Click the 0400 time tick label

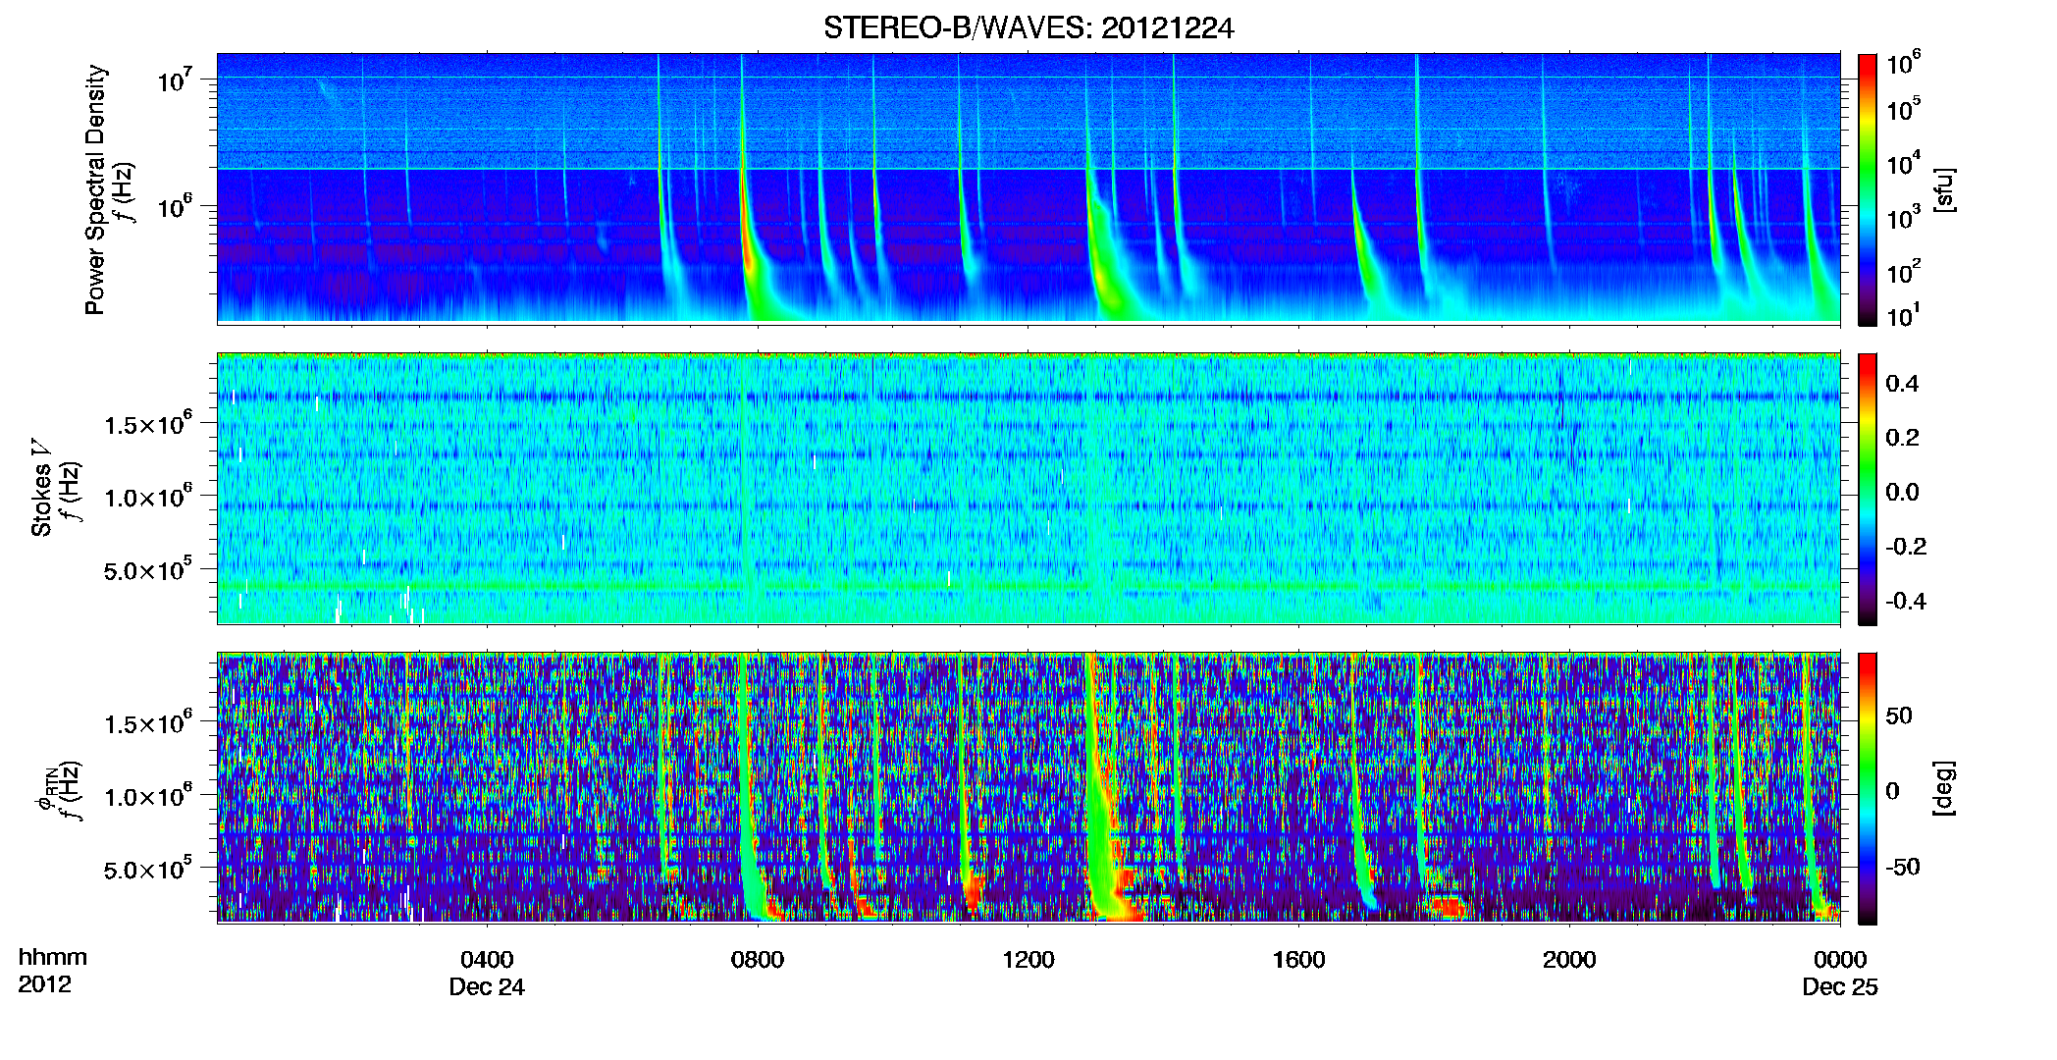pyautogui.click(x=487, y=960)
